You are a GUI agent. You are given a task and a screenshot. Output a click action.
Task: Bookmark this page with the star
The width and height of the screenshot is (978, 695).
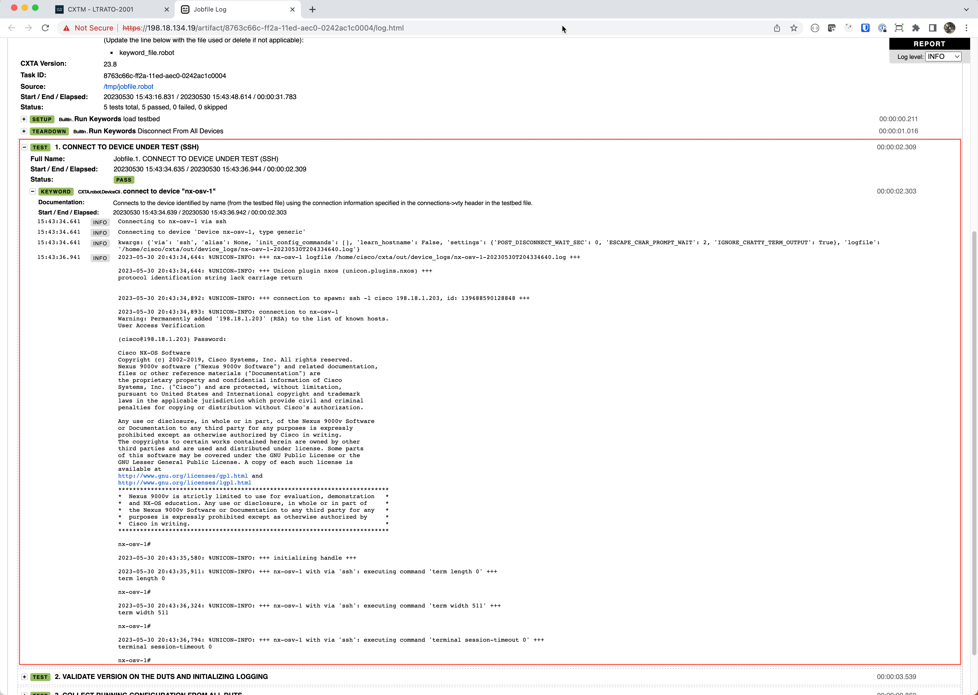click(x=794, y=28)
